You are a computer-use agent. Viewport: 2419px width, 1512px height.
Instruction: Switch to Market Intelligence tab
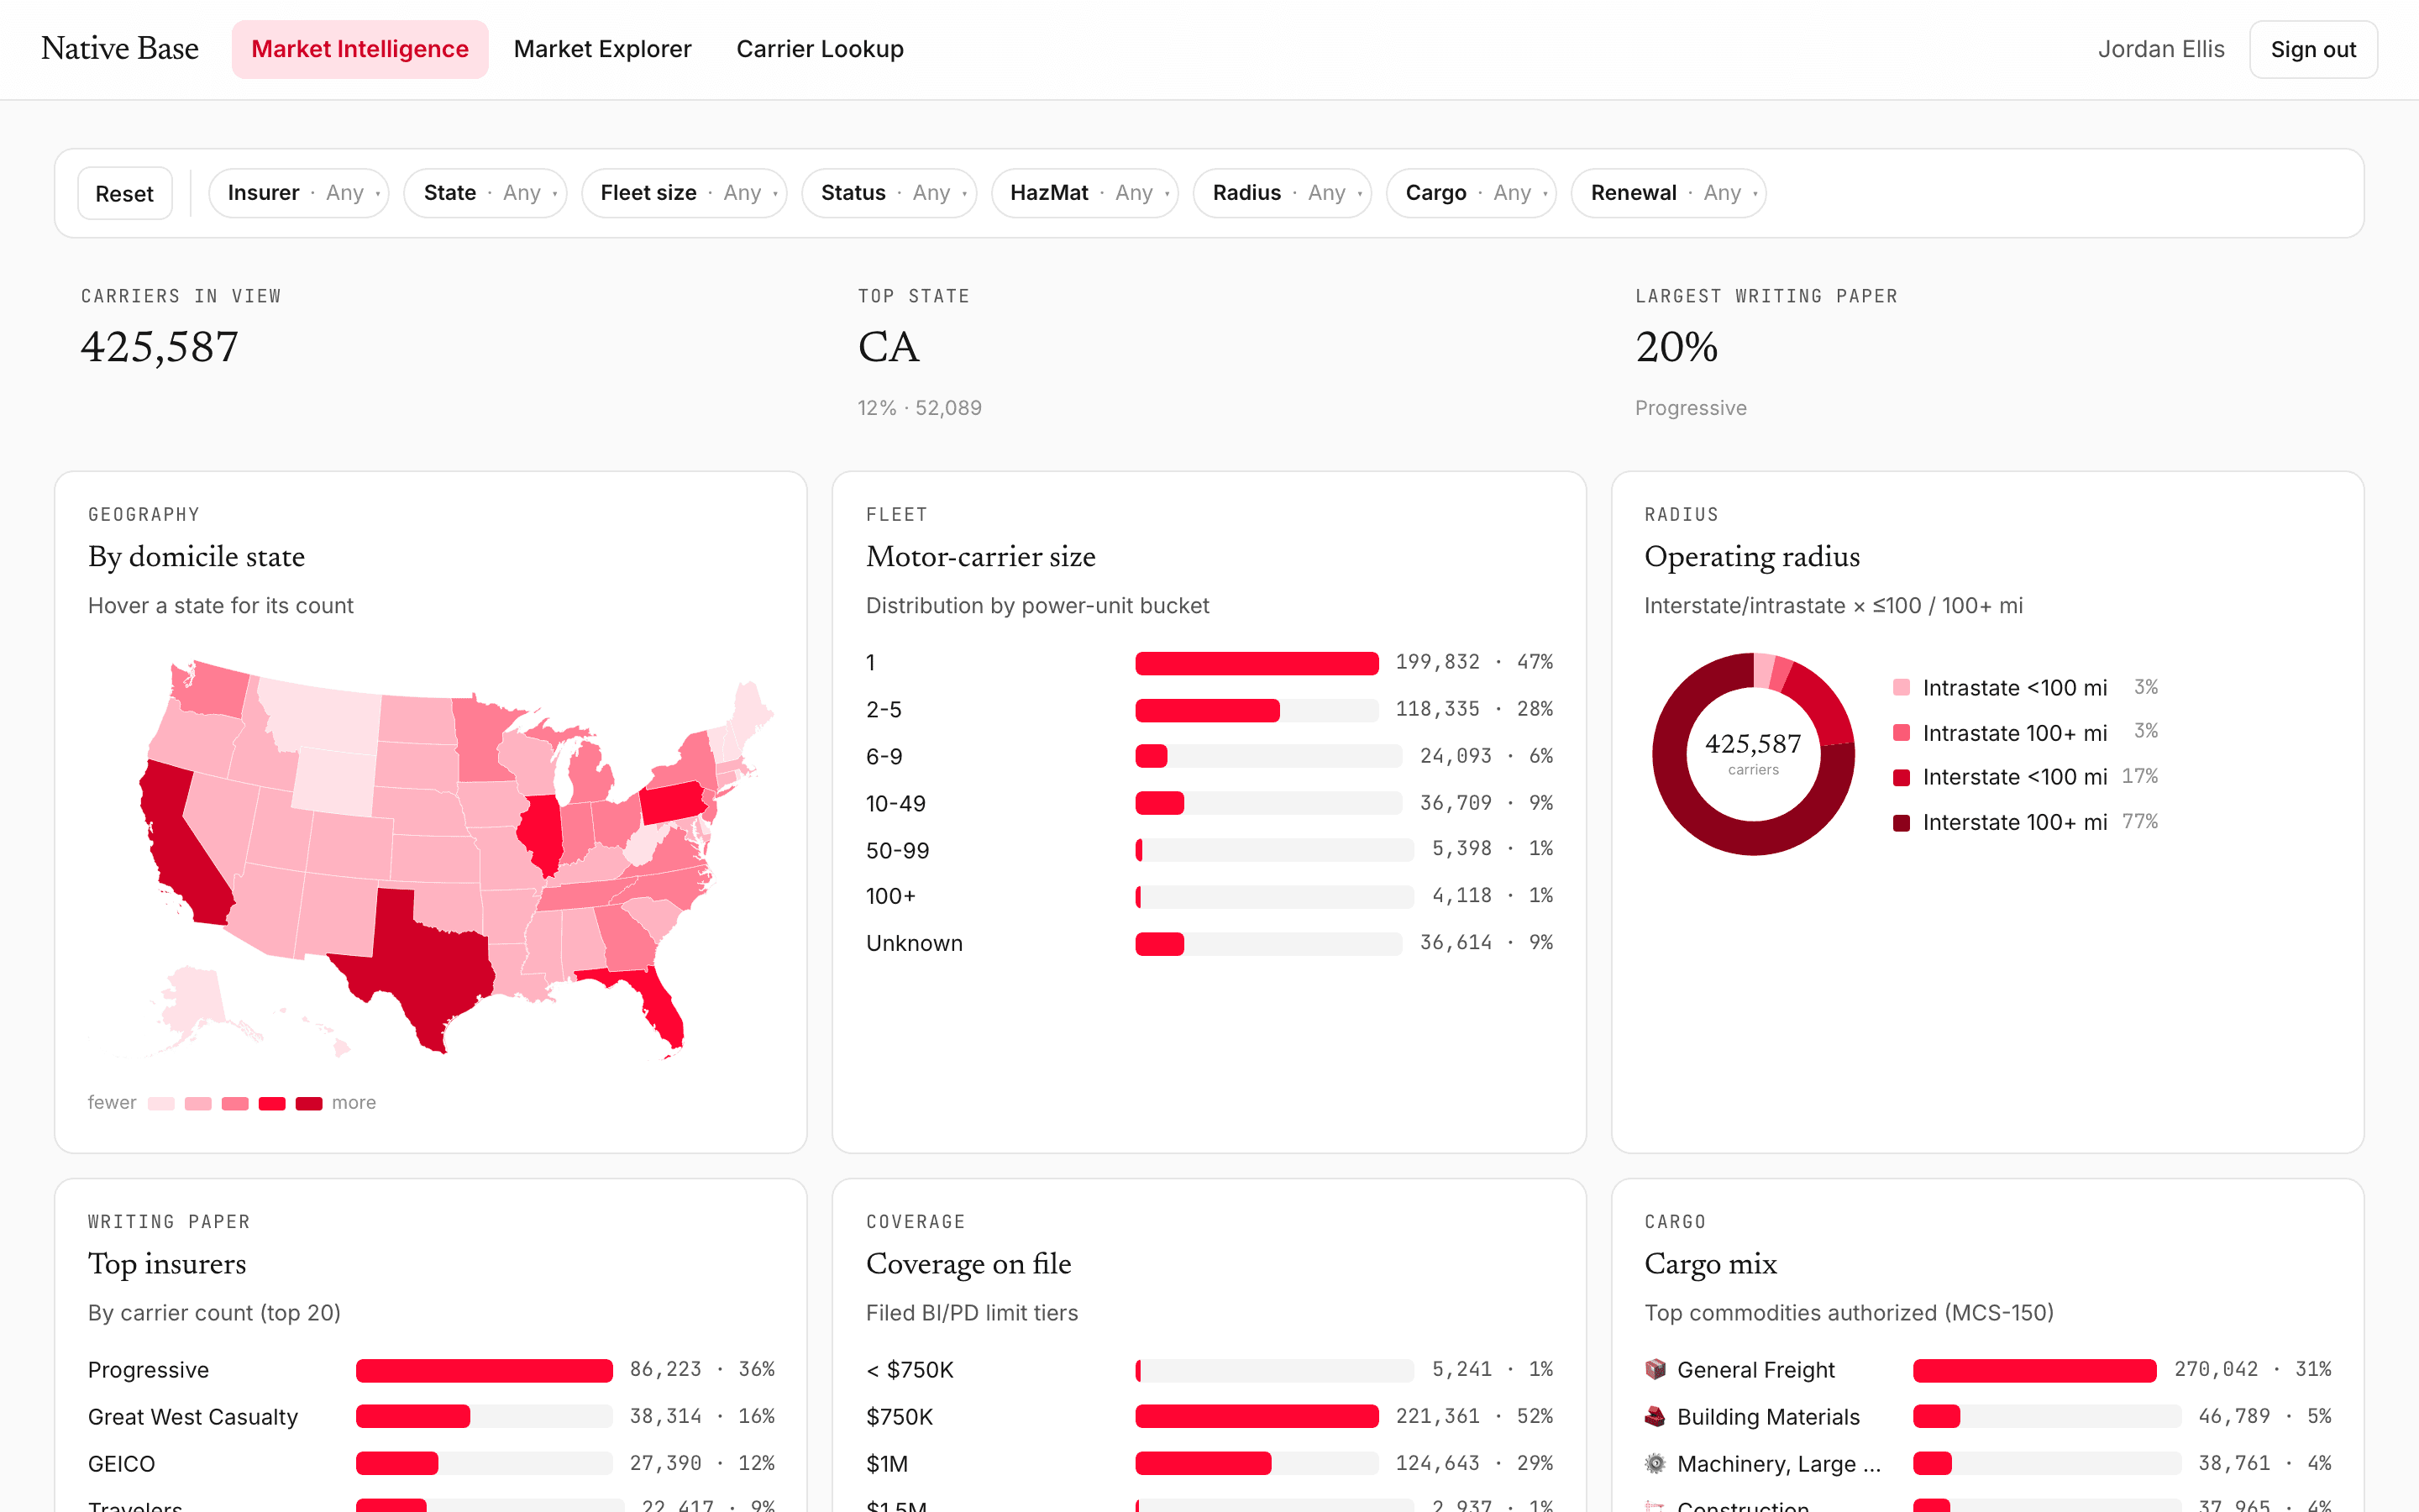[x=359, y=49]
